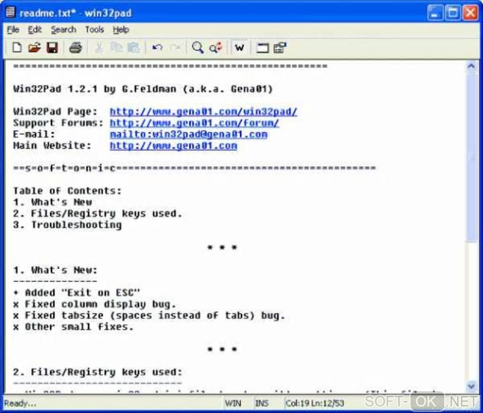This screenshot has width=483, height=413.
Task: Click "Fixed tabsize (spaces instead of tabs) bug."
Action: pyautogui.click(x=149, y=315)
